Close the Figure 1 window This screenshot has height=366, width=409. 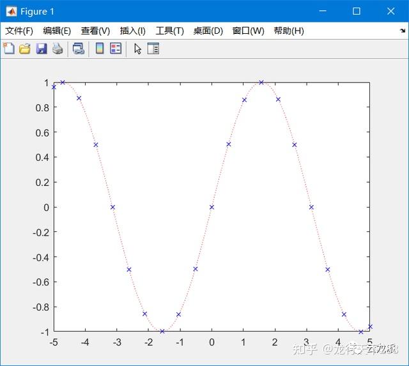coord(390,11)
